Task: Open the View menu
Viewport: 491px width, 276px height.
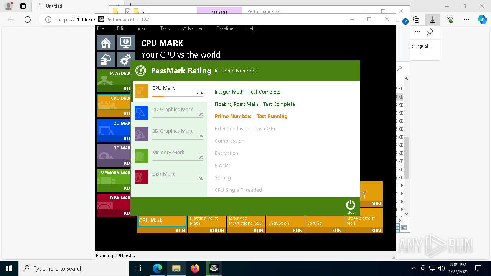Action: tap(142, 28)
